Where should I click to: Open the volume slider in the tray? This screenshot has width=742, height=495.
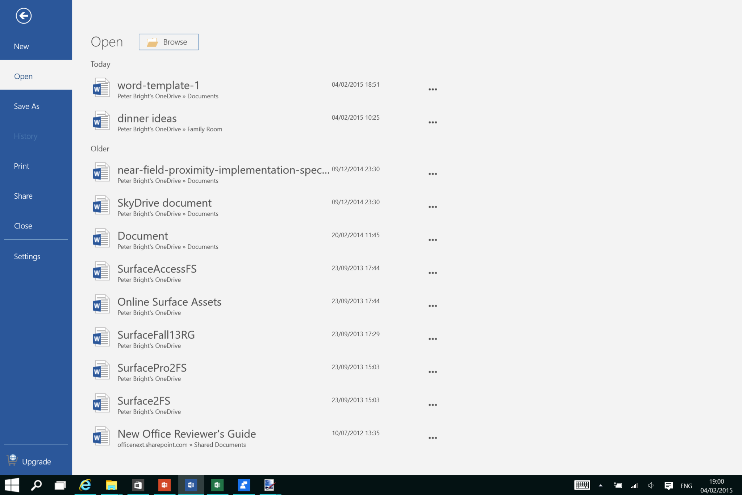point(651,485)
